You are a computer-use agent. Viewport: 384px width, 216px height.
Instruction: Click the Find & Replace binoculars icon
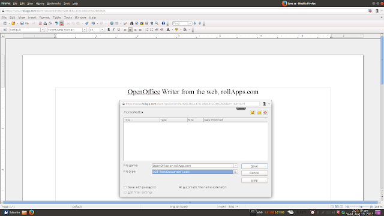point(132,23)
